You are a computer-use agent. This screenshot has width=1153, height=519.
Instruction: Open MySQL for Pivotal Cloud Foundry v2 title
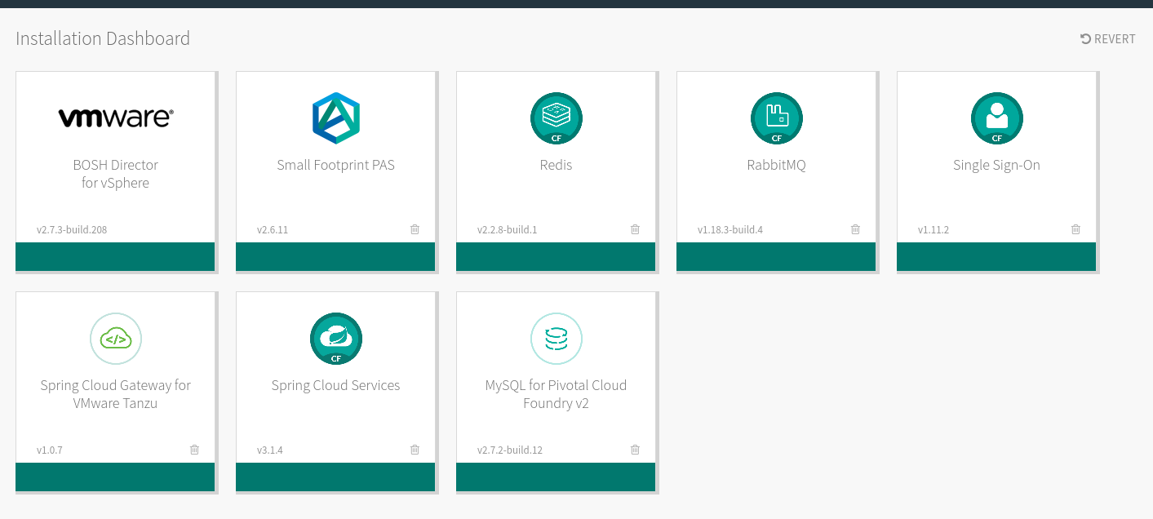(x=556, y=394)
